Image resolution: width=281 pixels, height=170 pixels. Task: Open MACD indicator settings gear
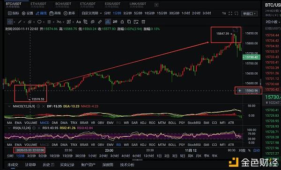(x=38, y=106)
